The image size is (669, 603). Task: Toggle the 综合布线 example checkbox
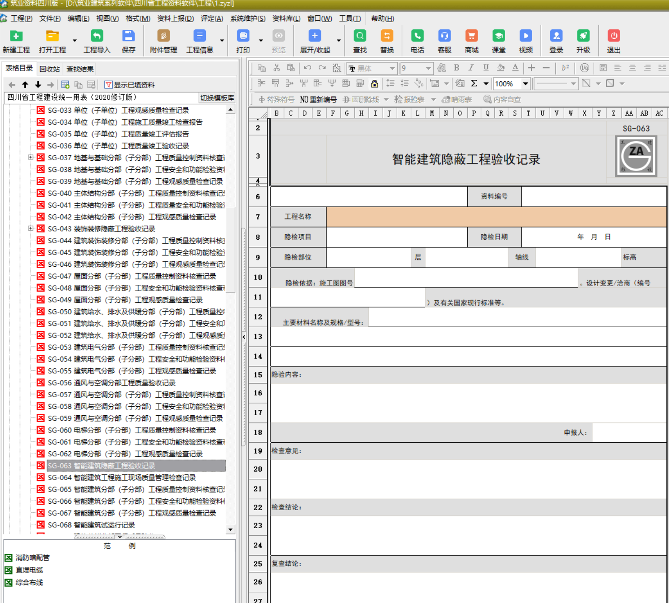tap(8, 583)
